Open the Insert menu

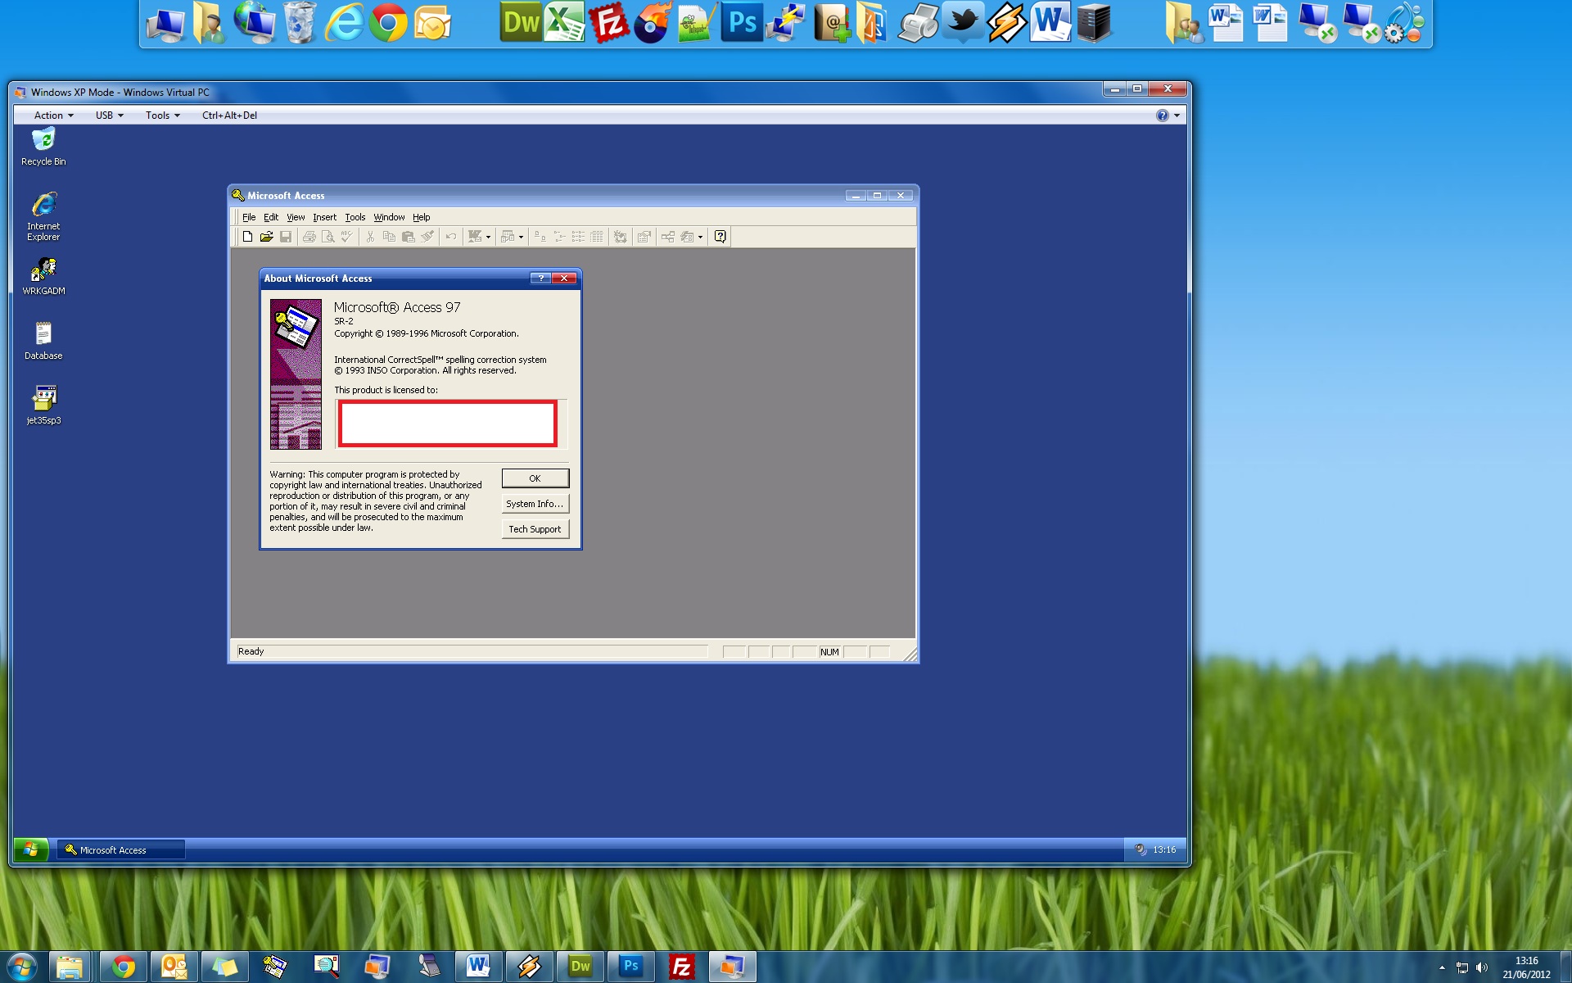pyautogui.click(x=324, y=217)
